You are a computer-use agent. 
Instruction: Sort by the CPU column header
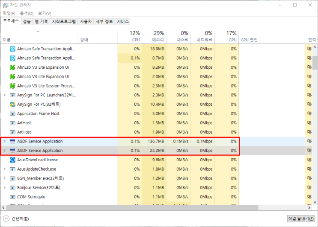pyautogui.click(x=130, y=37)
